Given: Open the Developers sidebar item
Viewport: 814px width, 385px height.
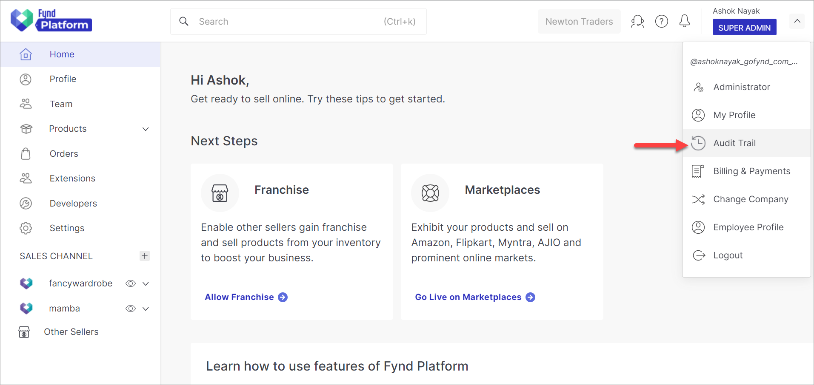Looking at the screenshot, I should [80, 204].
